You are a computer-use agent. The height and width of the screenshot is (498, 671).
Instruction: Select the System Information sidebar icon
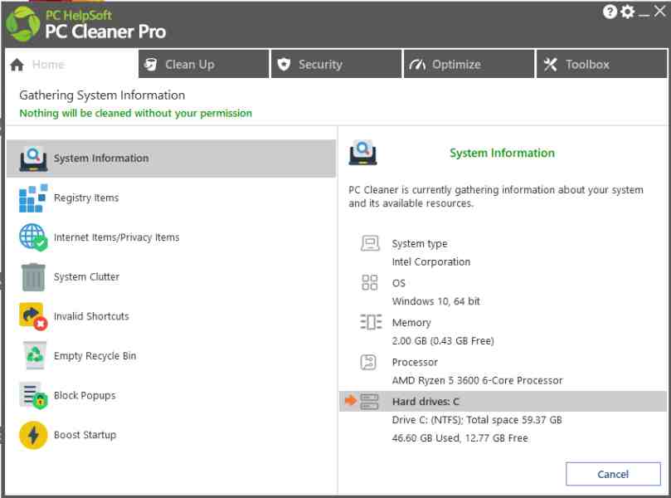click(33, 158)
